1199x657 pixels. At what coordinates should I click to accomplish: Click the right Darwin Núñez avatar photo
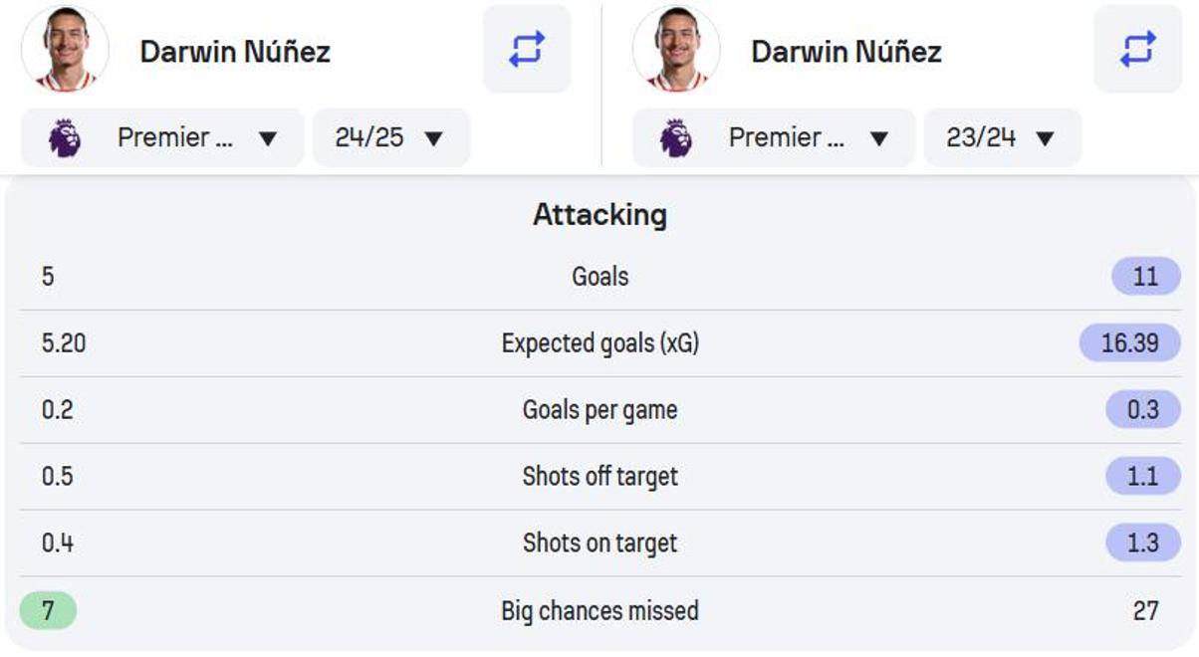point(676,49)
